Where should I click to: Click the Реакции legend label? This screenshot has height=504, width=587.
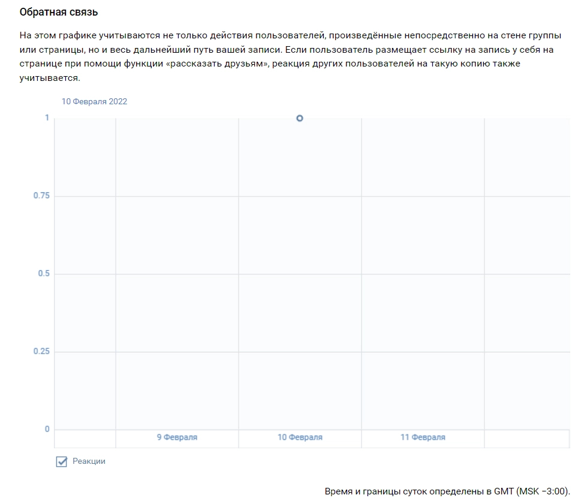click(89, 461)
